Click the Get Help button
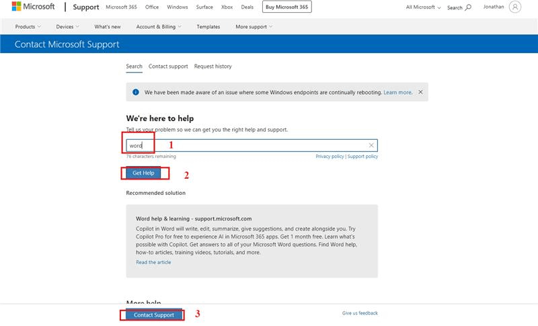This screenshot has width=538, height=326. pyautogui.click(x=143, y=173)
